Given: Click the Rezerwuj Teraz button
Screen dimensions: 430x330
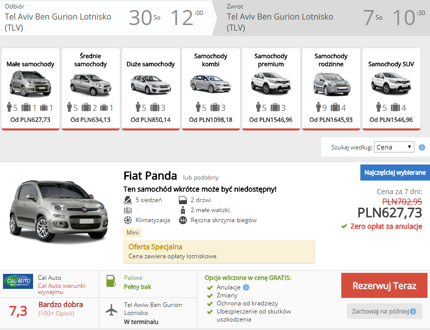Looking at the screenshot, I should 384,285.
